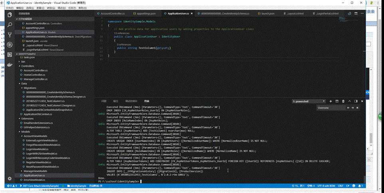Image resolution: width=384 pixels, height=193 pixels.
Task: Toggle panel position icon in terminal header
Action: [356, 101]
